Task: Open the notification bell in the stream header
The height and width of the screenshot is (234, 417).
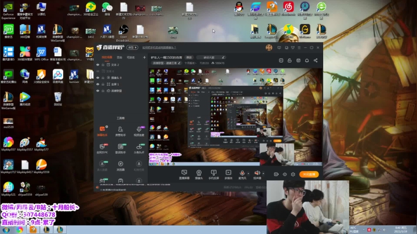Action: [x=307, y=60]
